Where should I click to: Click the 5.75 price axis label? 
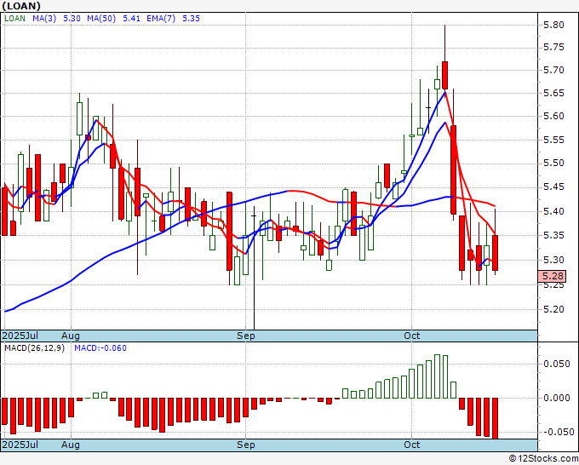[554, 48]
